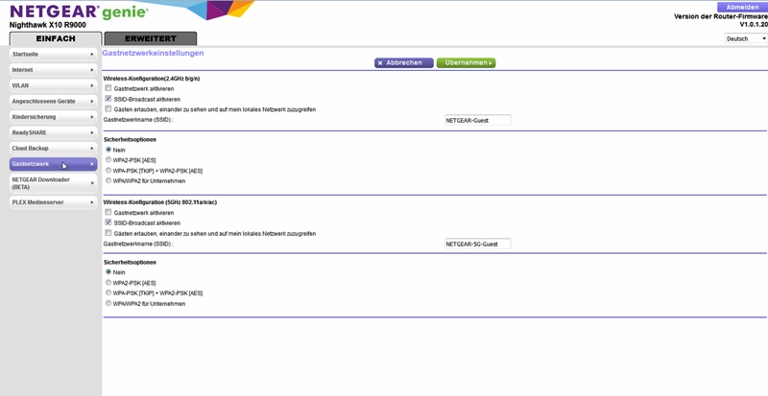Expand the VLAN sidebar menu
768x396 pixels.
53,85
